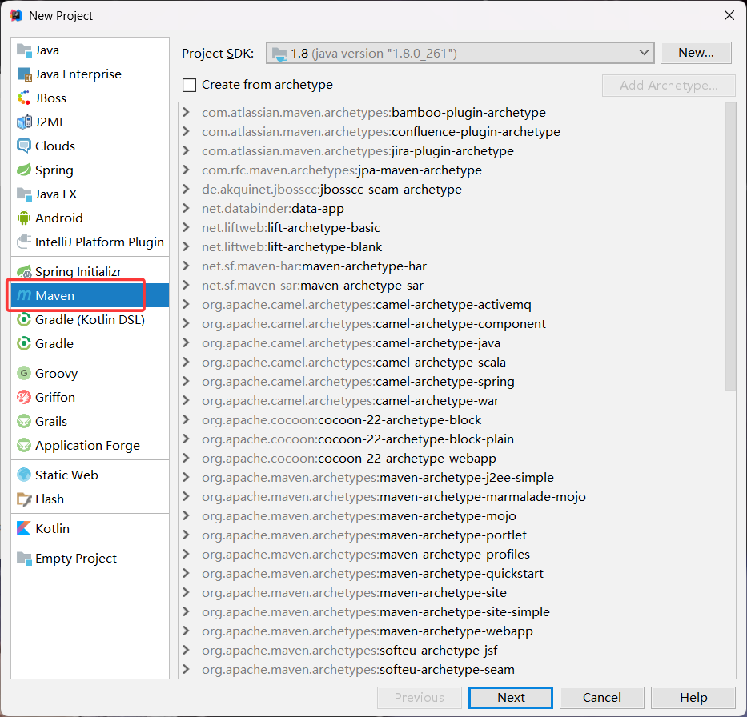
Task: Choose Gradle (Kotlin DSL) label
Action: pos(90,319)
